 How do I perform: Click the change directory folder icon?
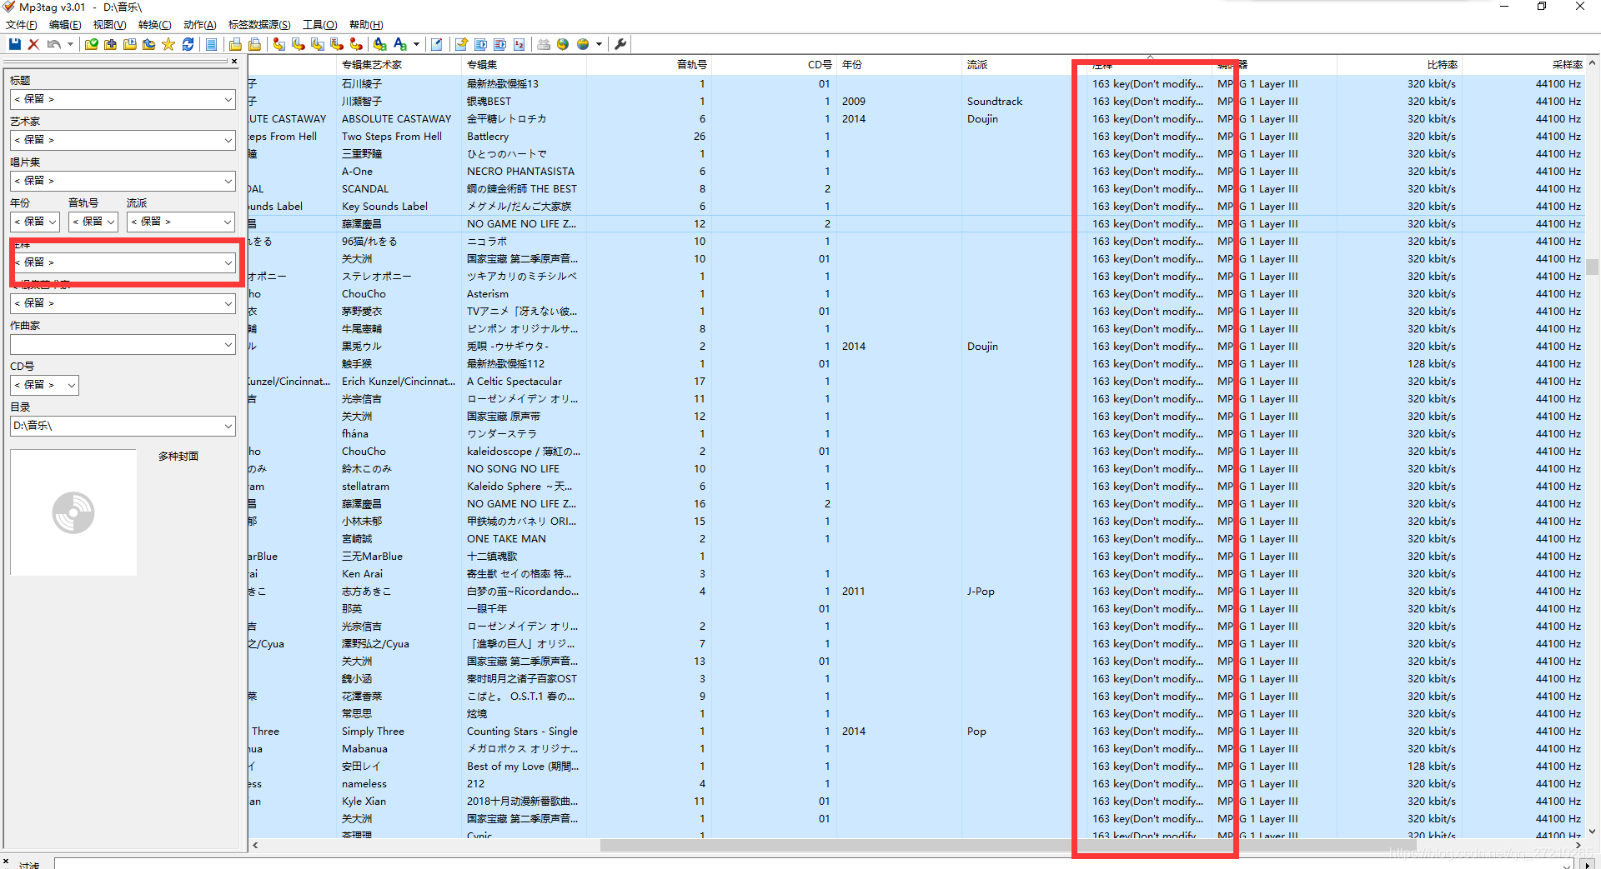tap(91, 44)
